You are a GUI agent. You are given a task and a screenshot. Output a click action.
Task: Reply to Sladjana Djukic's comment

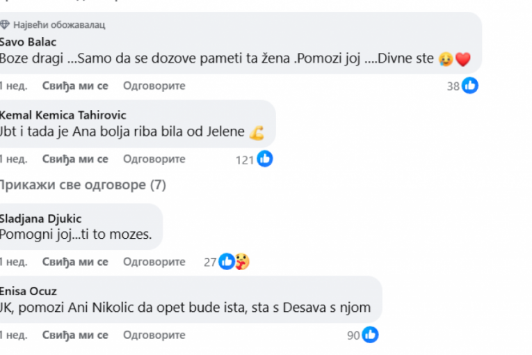click(x=154, y=262)
